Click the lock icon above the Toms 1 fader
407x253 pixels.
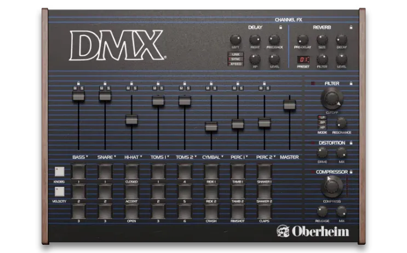coord(158,84)
